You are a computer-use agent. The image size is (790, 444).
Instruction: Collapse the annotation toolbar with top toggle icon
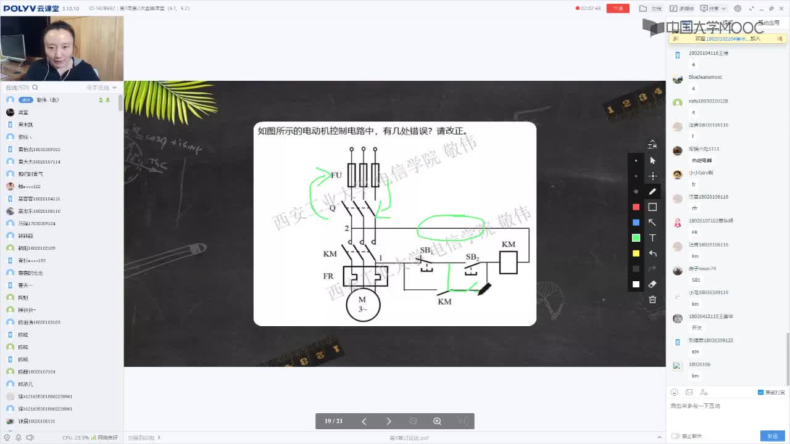pyautogui.click(x=652, y=144)
